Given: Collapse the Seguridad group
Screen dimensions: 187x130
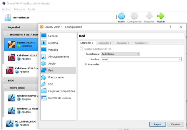Looking at the screenshot, I should [4, 27].
